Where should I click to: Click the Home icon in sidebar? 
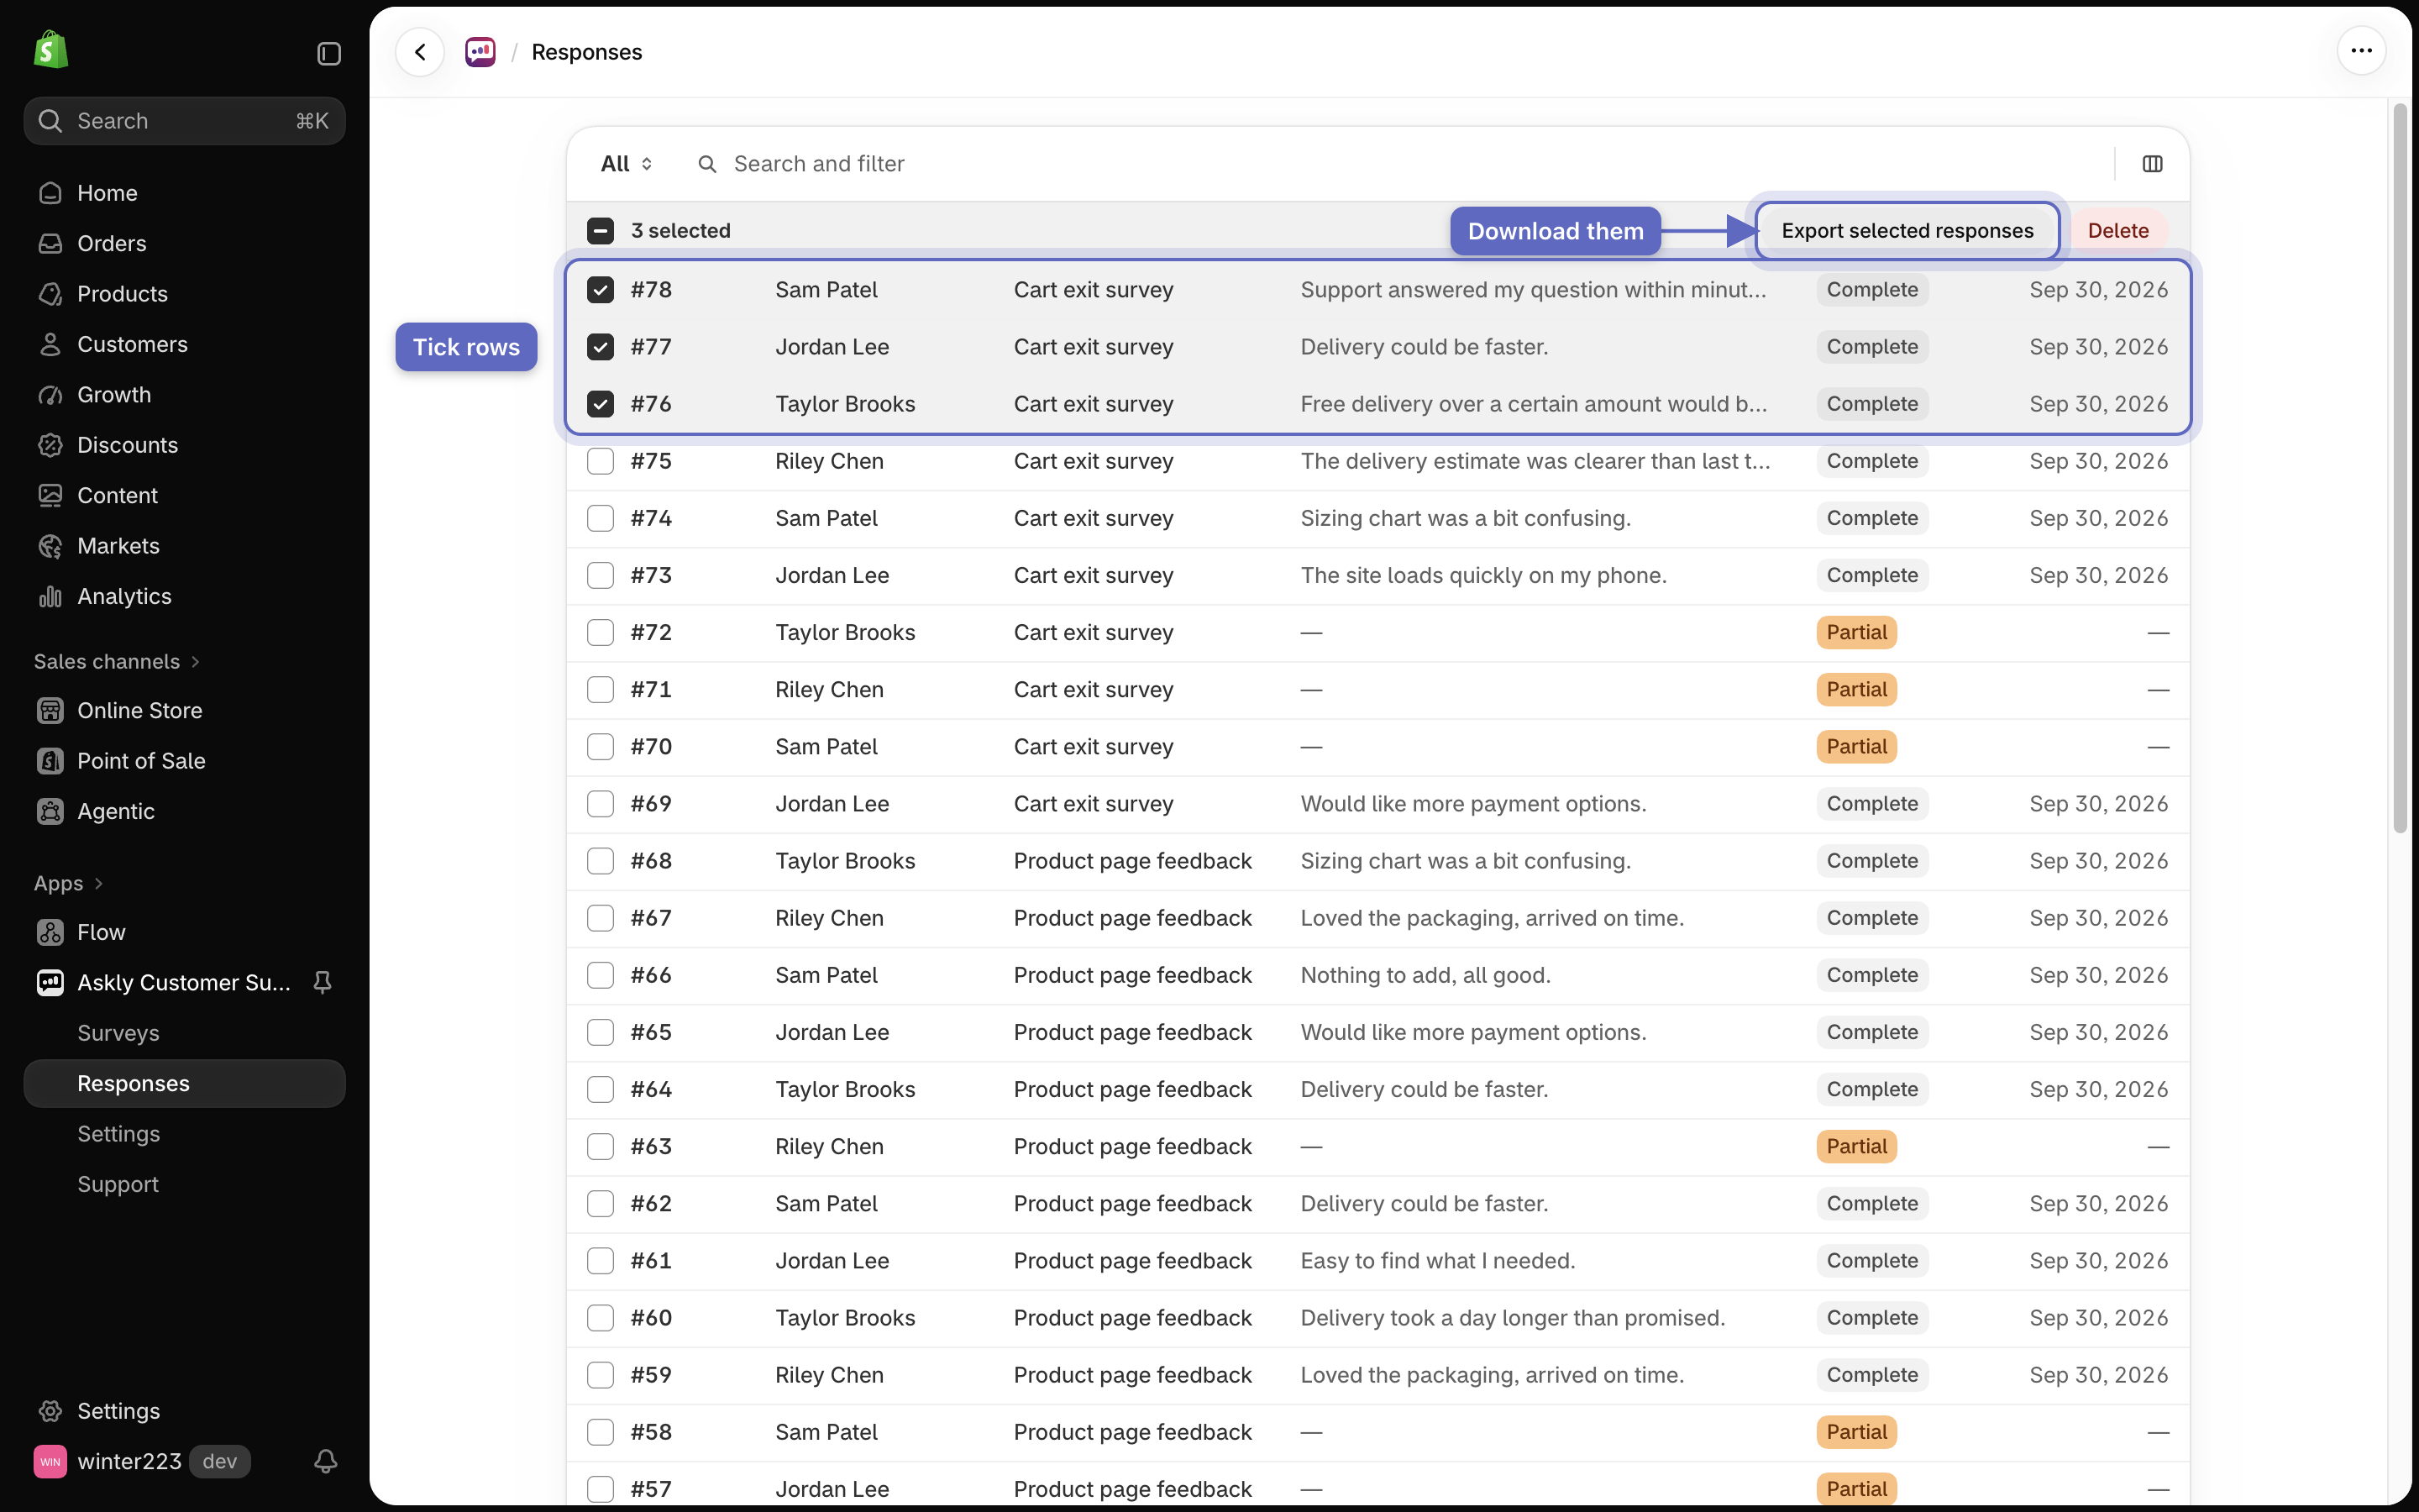pos(50,193)
